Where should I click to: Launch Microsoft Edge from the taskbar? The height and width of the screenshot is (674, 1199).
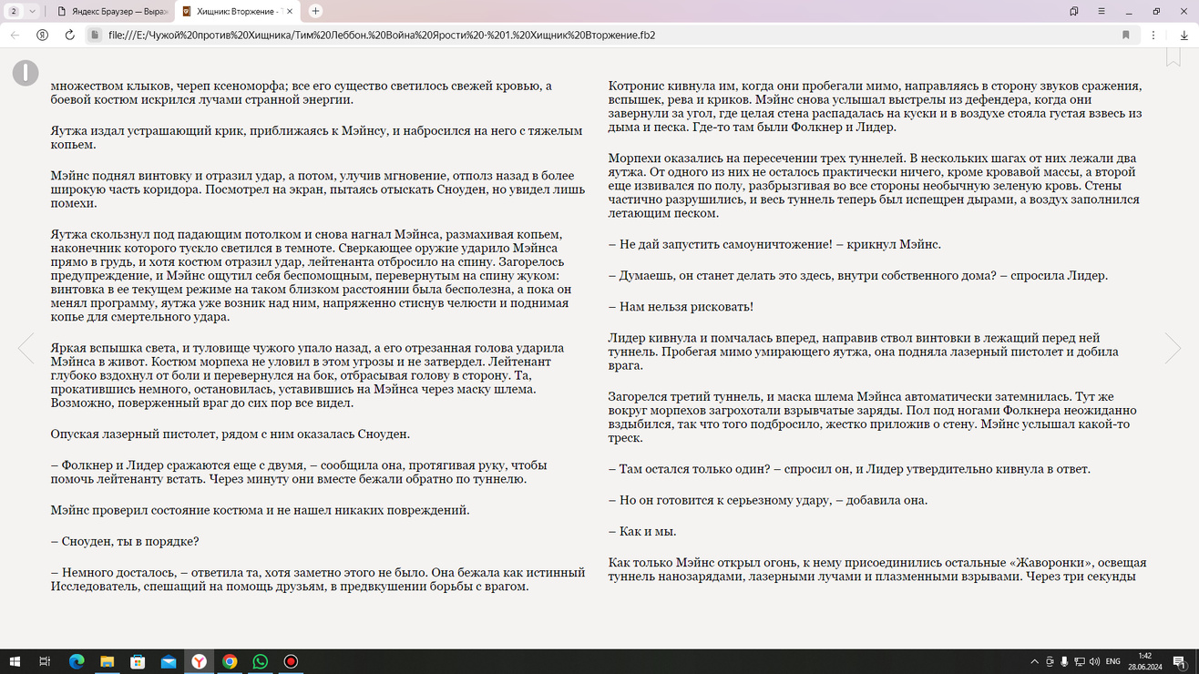click(x=77, y=661)
